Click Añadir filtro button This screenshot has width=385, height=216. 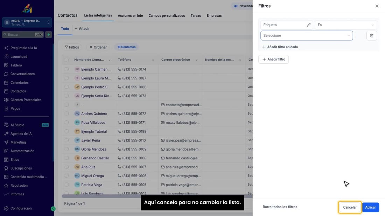pyautogui.click(x=274, y=59)
